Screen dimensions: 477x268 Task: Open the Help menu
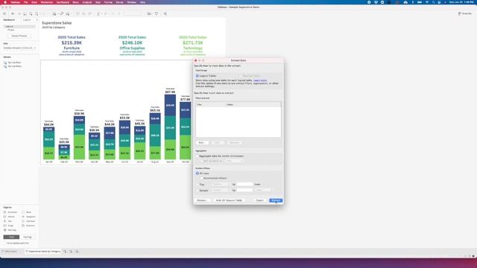coord(142,2)
